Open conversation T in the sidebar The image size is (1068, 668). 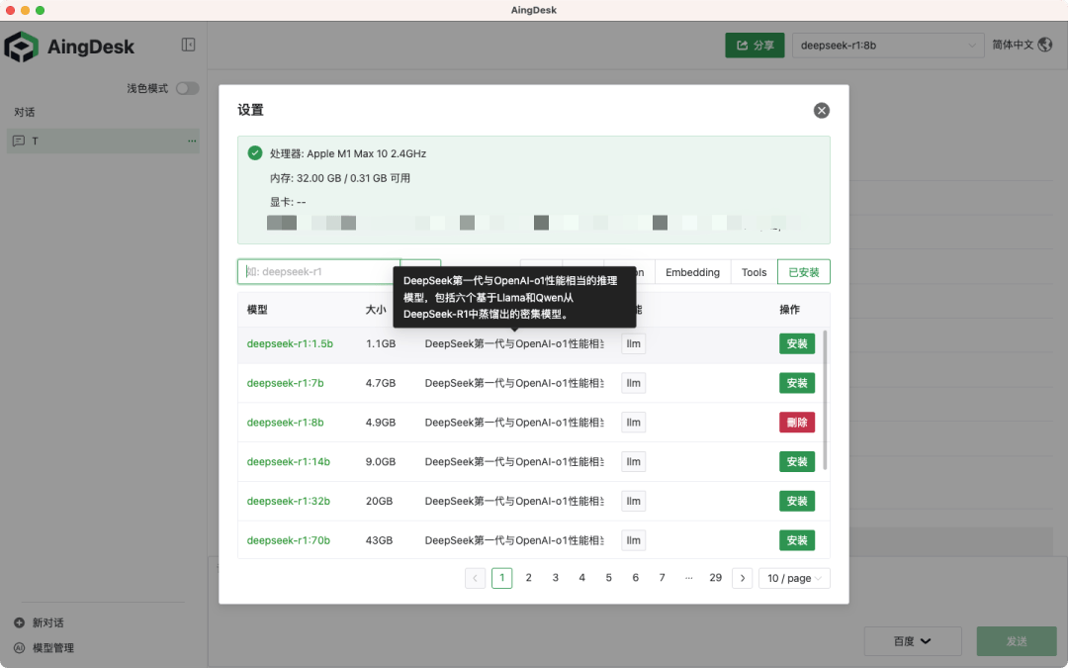103,141
